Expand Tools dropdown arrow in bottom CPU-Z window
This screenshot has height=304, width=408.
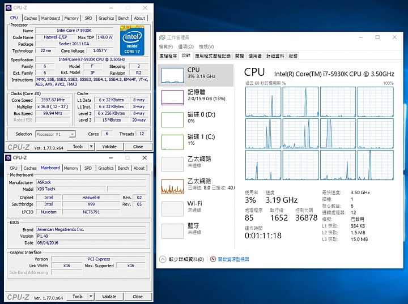[91, 297]
